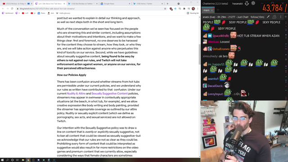Open the Reading list button
288x162 pixels.
coord(193,13)
